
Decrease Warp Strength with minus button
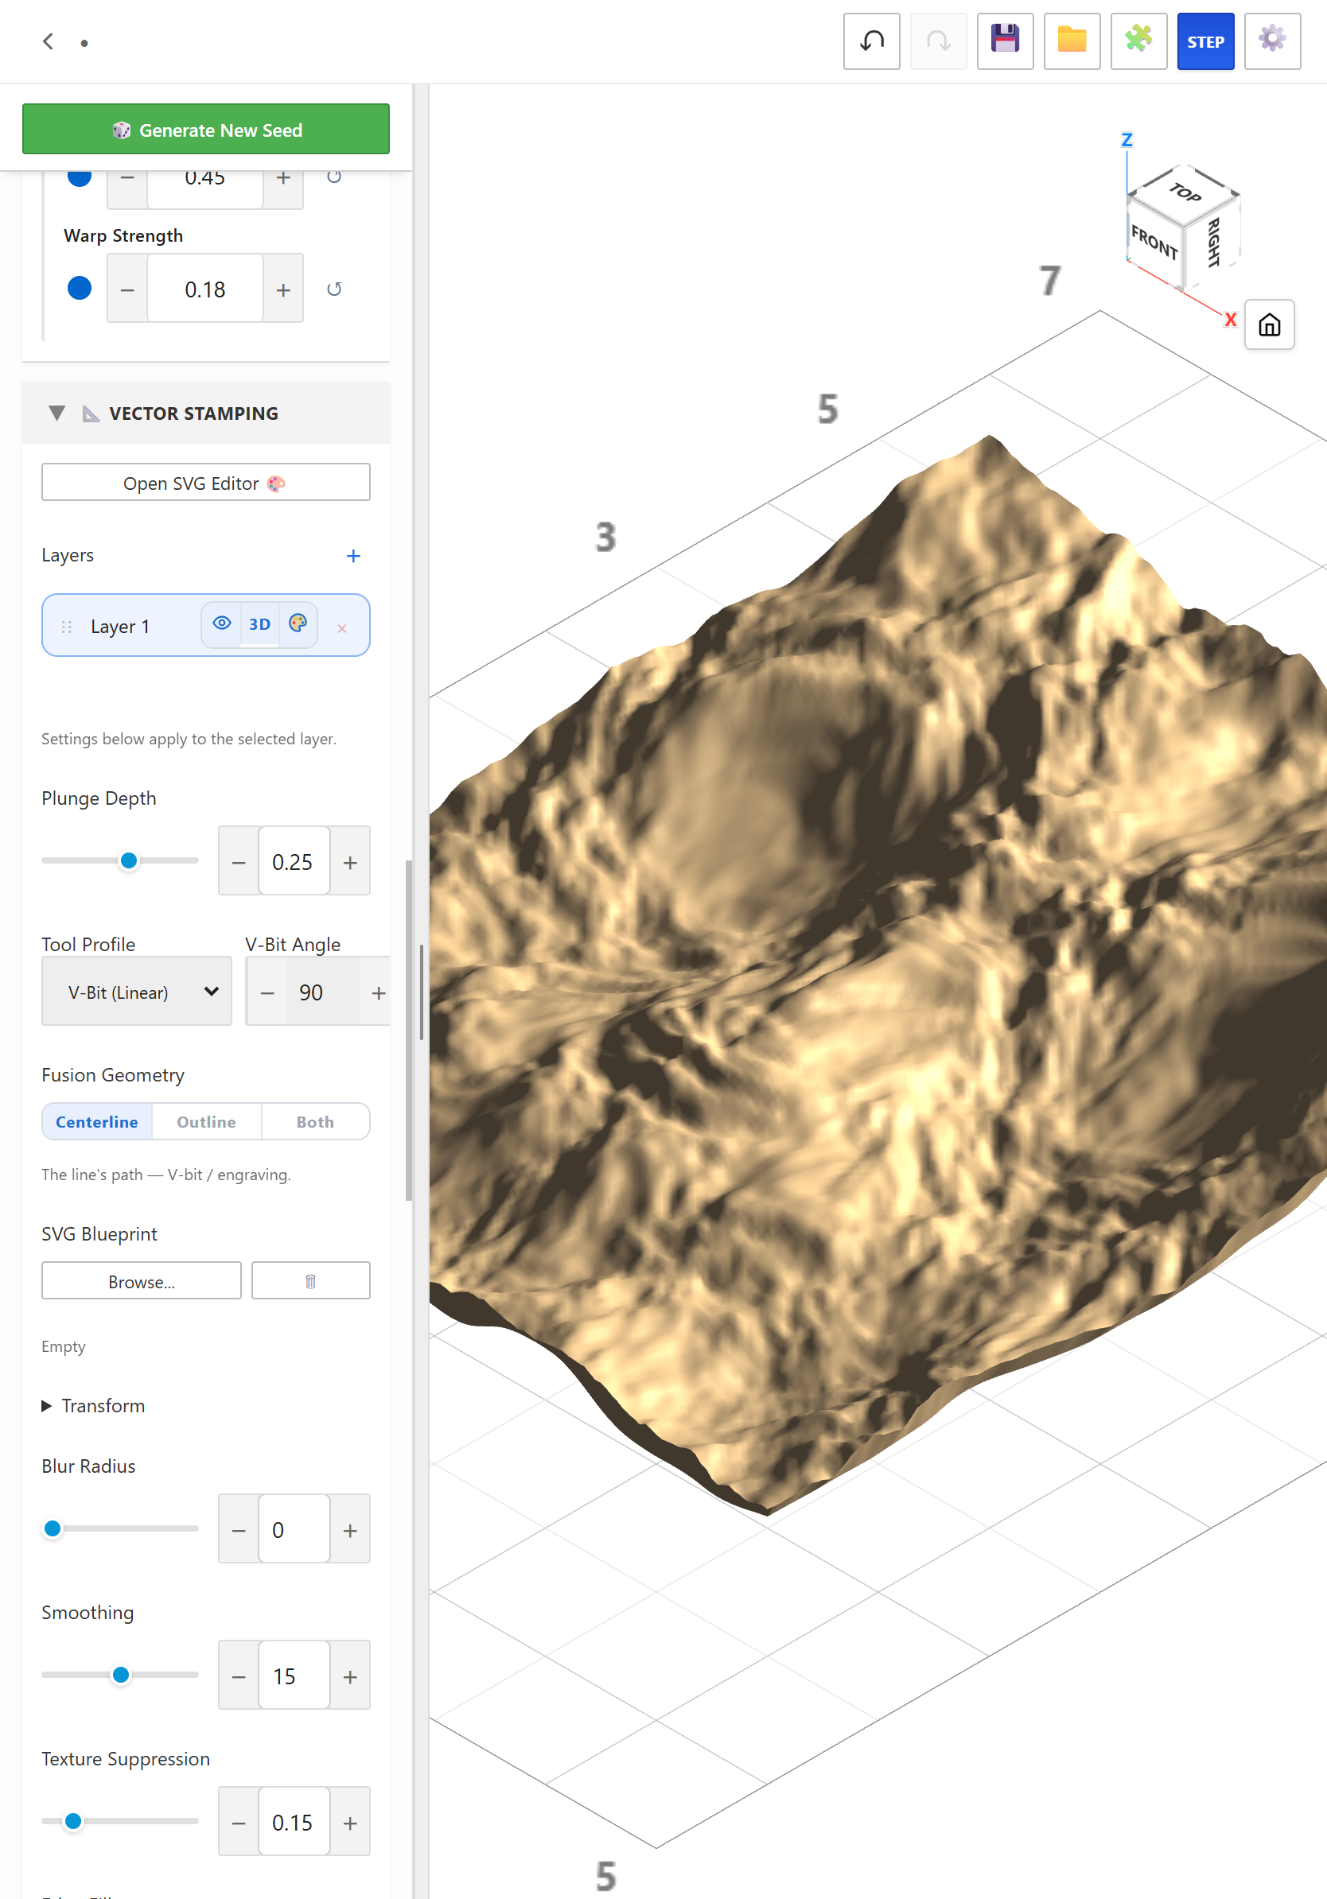(x=127, y=289)
